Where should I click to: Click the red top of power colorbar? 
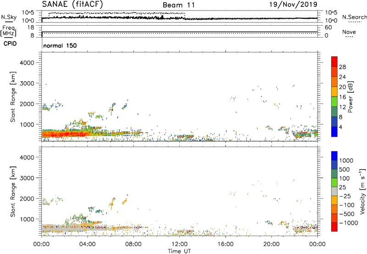coord(334,61)
